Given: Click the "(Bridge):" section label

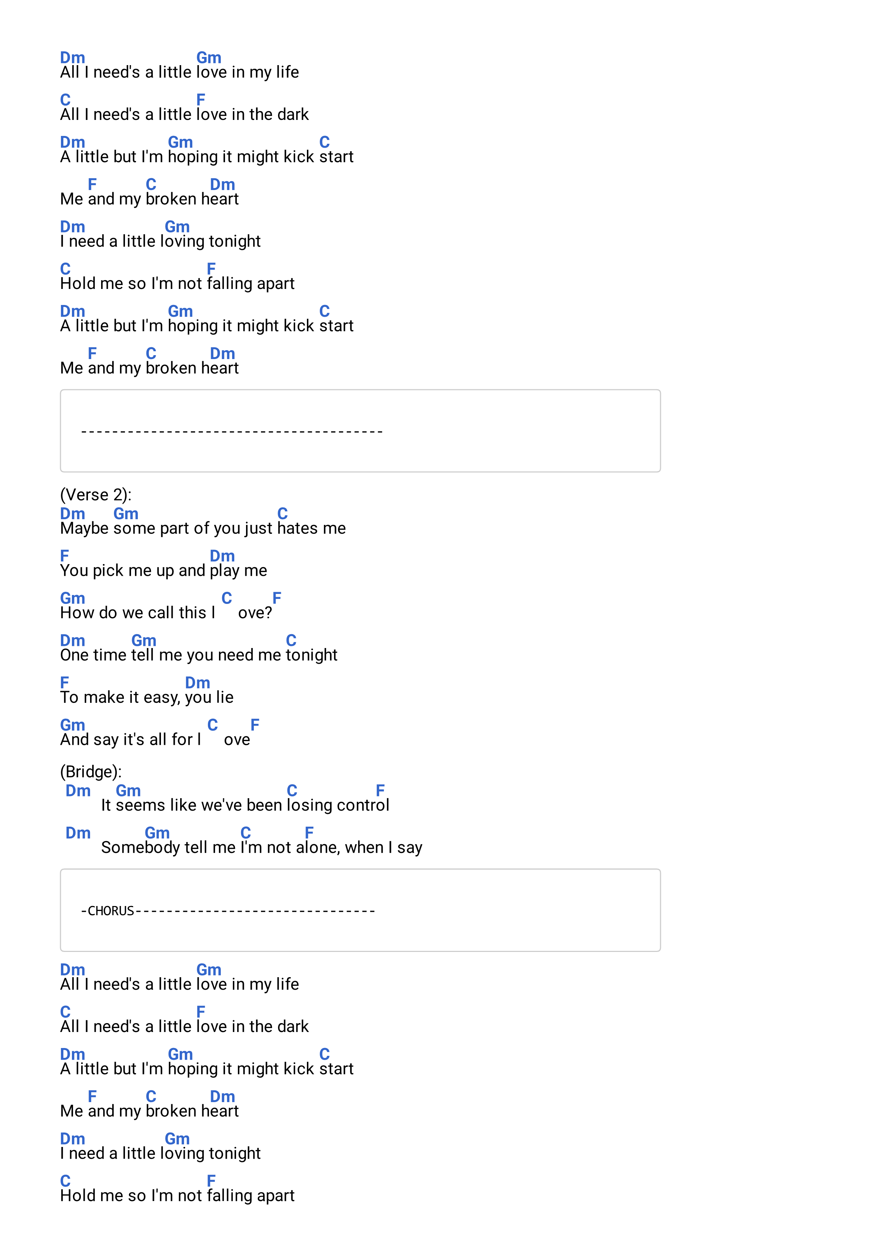Looking at the screenshot, I should pyautogui.click(x=91, y=771).
